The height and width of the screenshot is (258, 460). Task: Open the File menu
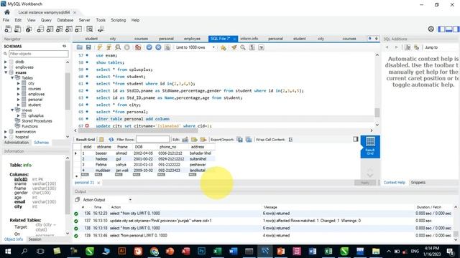[x=6, y=20]
